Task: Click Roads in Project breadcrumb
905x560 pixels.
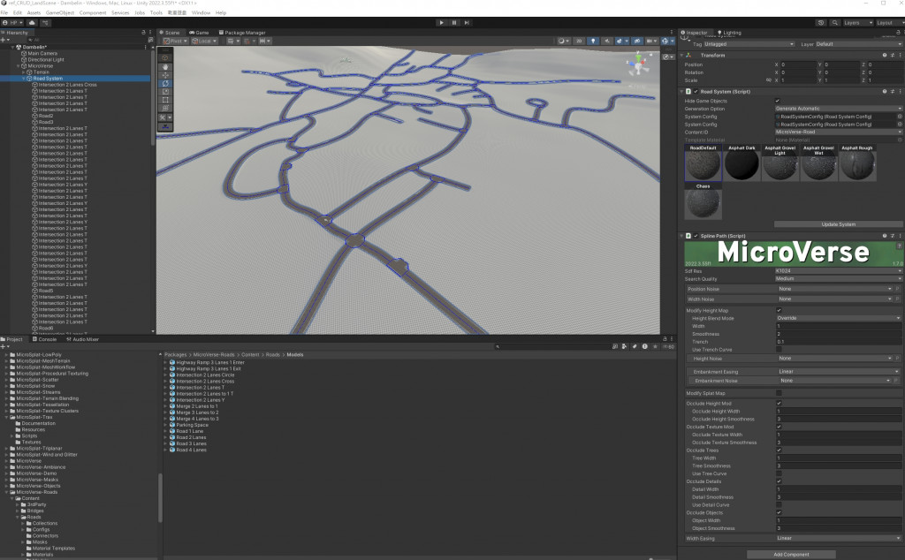Action: click(x=273, y=355)
